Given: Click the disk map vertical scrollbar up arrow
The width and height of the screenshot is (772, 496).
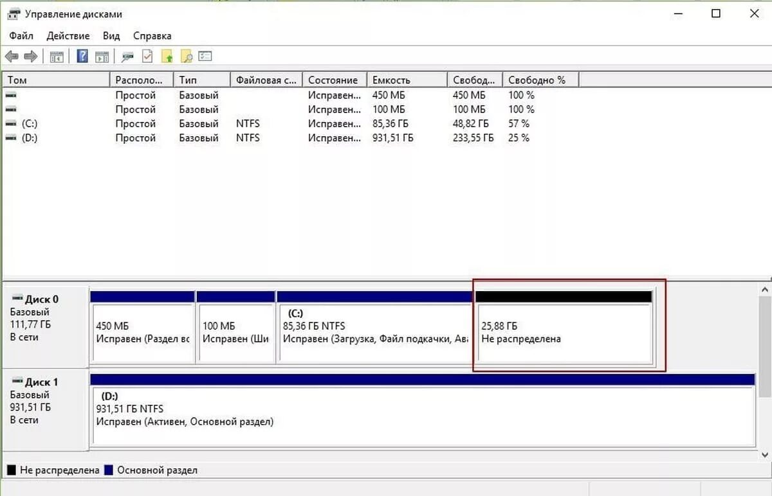Looking at the screenshot, I should click(x=765, y=288).
